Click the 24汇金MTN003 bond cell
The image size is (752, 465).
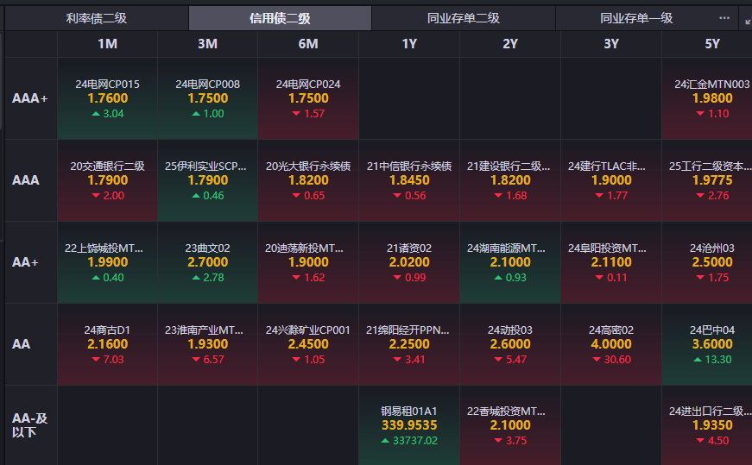[x=707, y=98]
